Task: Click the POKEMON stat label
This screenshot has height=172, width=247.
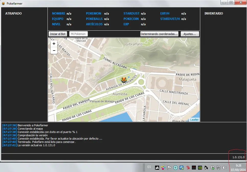Action: pos(93,14)
